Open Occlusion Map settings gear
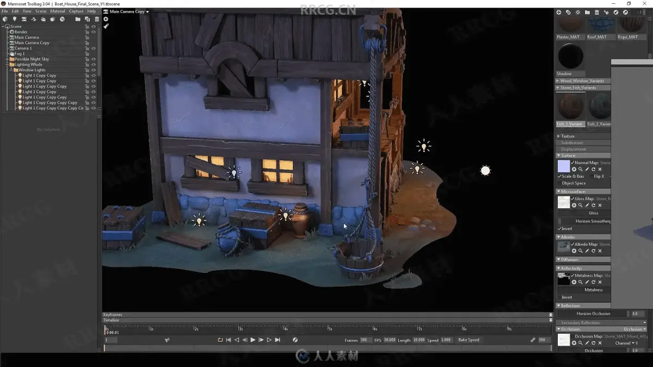This screenshot has width=653, height=367. point(574,343)
